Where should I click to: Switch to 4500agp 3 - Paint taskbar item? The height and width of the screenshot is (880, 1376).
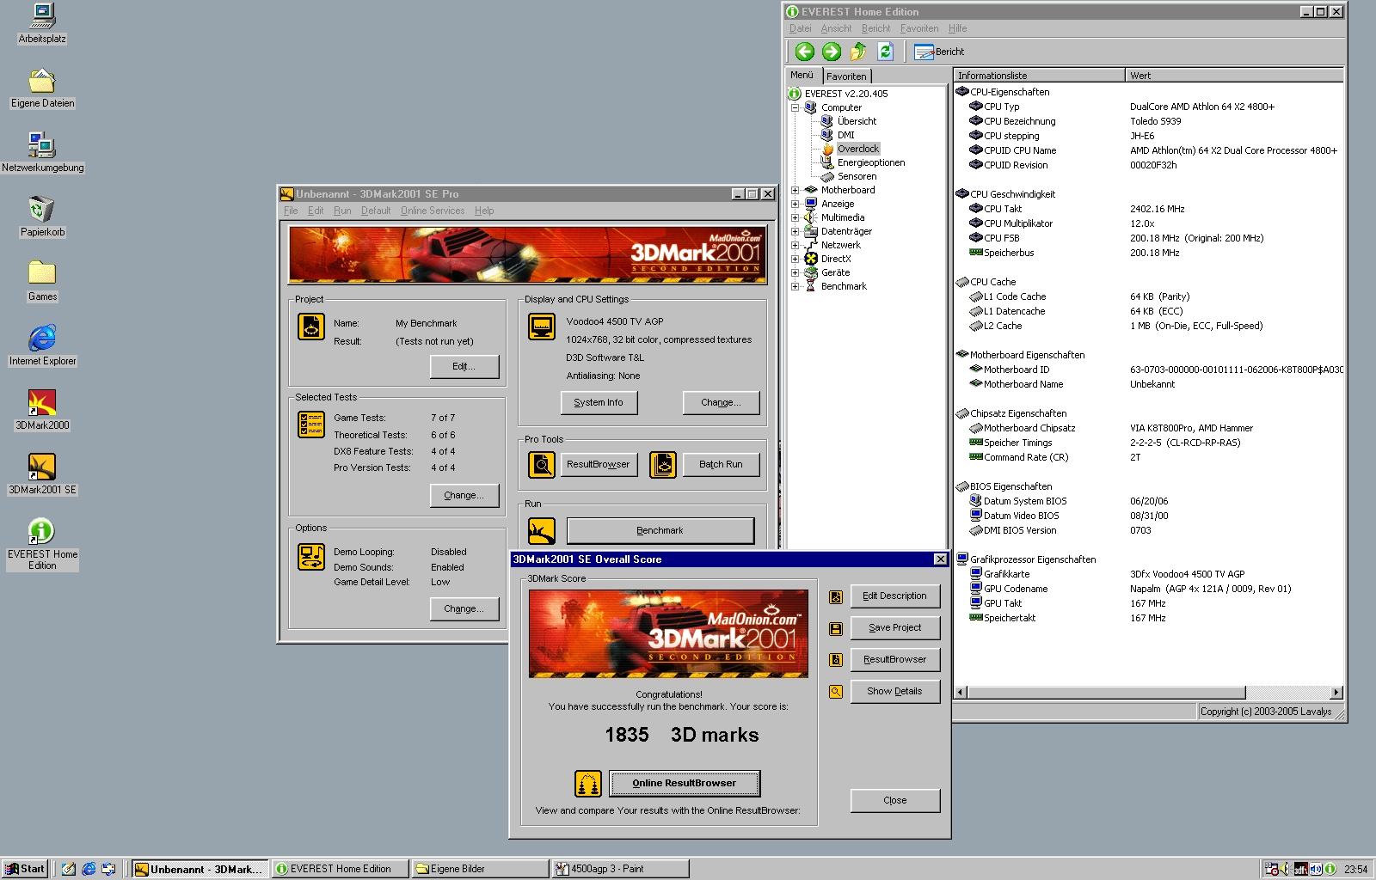(620, 869)
